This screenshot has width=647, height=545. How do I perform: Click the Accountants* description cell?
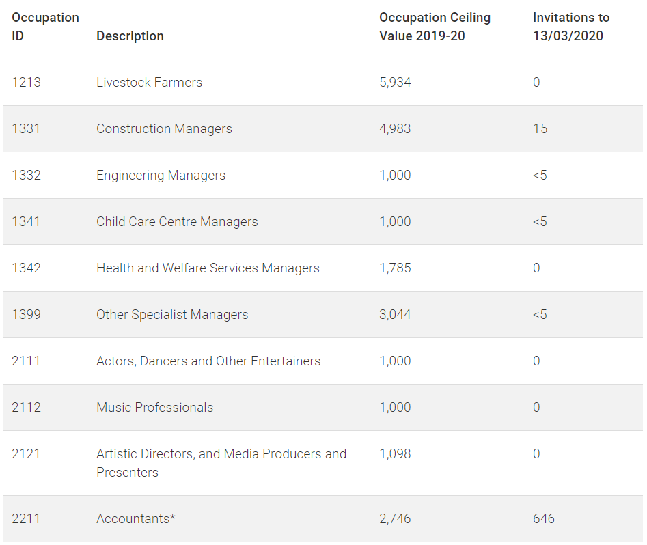(x=136, y=518)
